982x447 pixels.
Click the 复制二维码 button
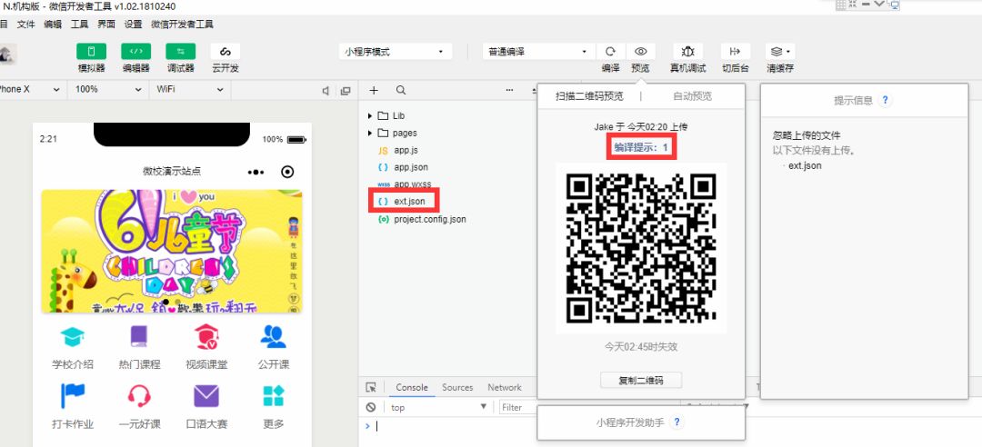pyautogui.click(x=641, y=380)
